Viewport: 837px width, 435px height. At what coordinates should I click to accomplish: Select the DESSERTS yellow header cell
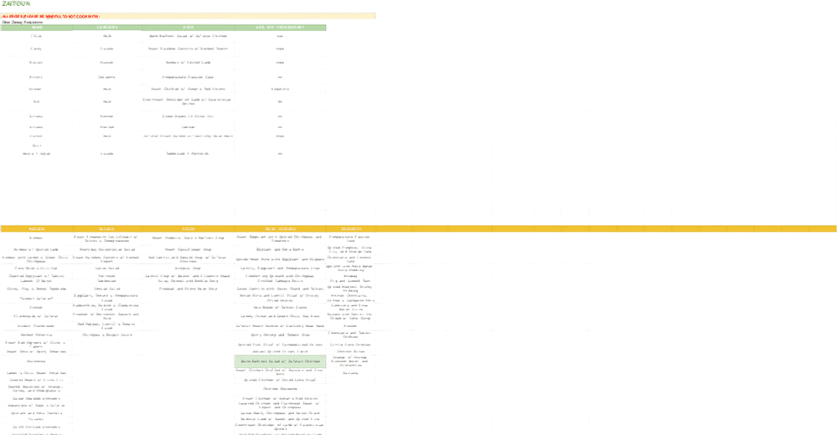[351, 228]
